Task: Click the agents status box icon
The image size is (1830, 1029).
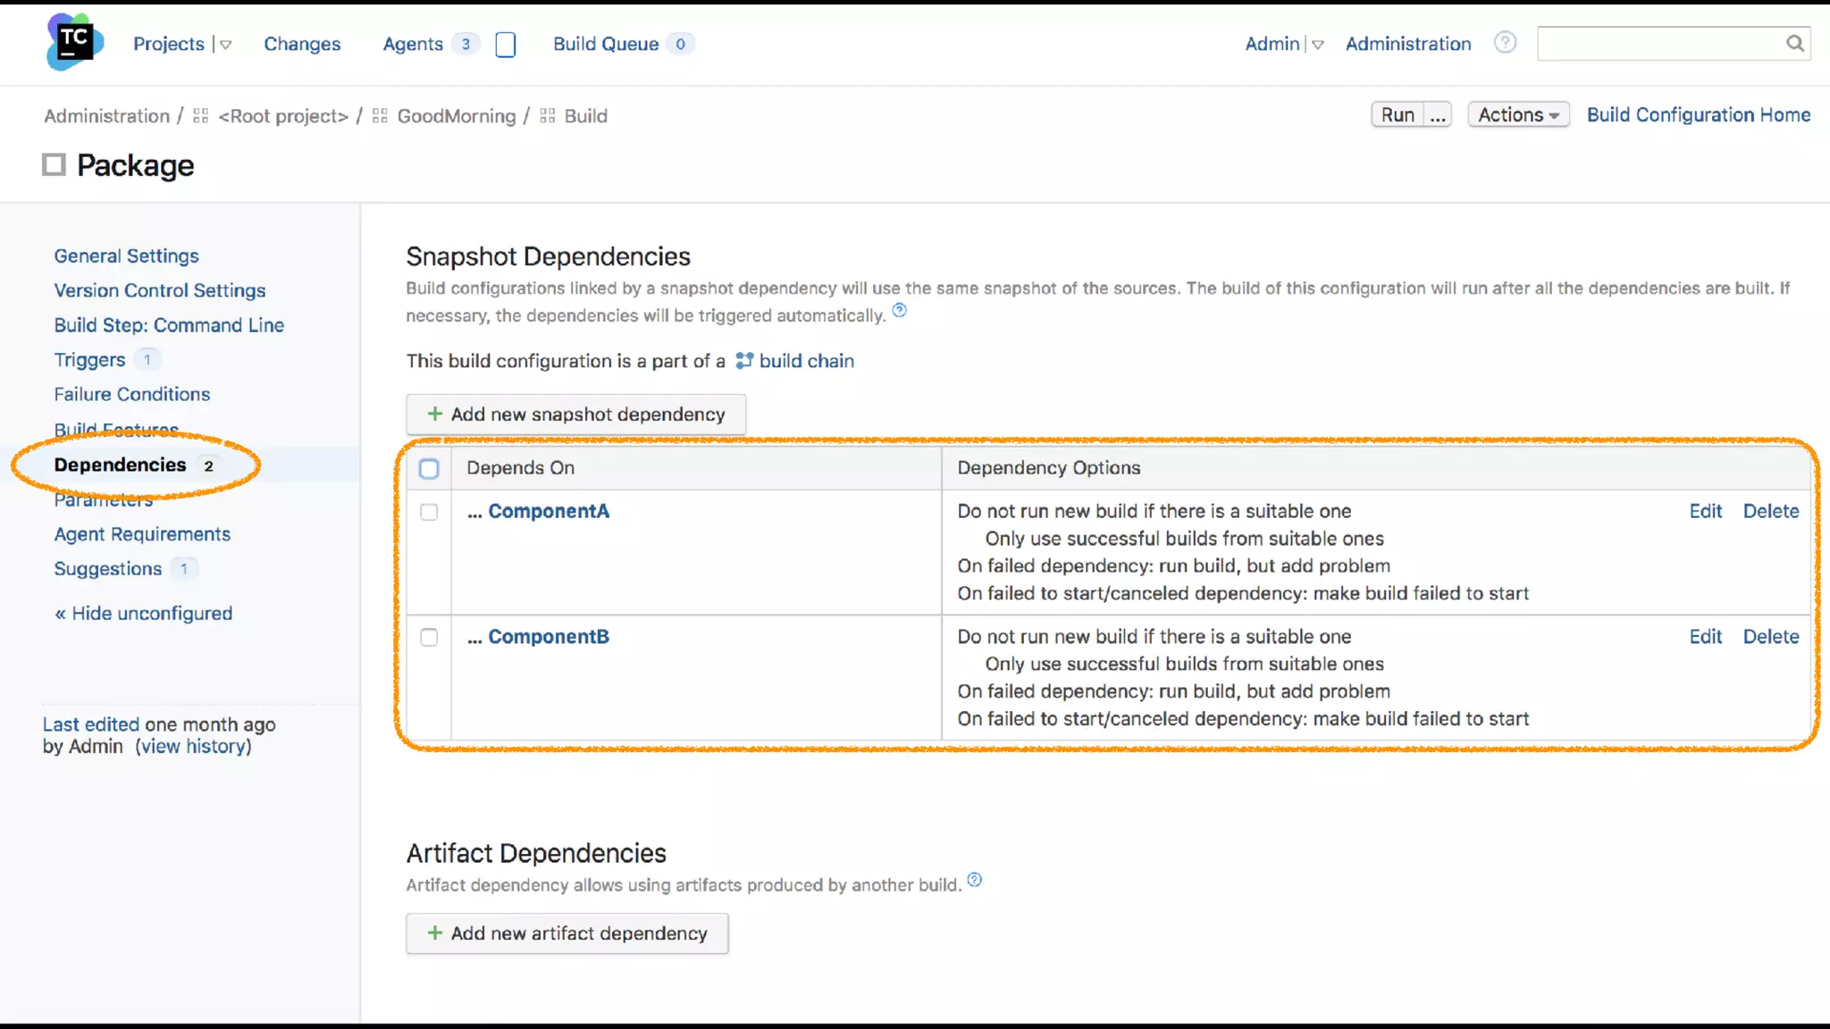Action: 505,45
